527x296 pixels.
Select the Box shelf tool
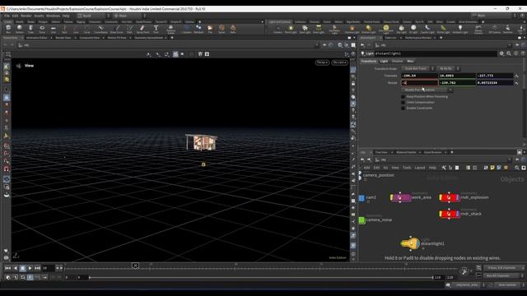click(x=8, y=29)
